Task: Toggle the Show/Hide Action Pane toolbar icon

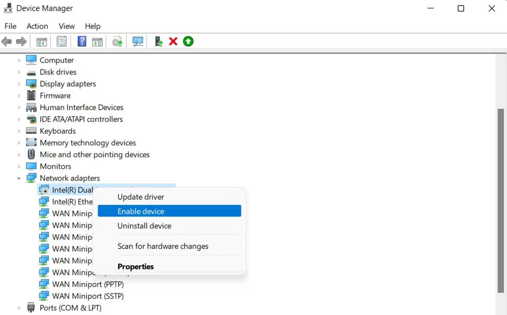Action: 97,42
